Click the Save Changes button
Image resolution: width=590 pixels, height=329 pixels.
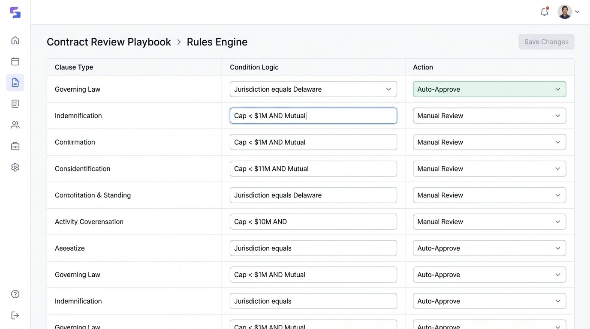pos(546,42)
